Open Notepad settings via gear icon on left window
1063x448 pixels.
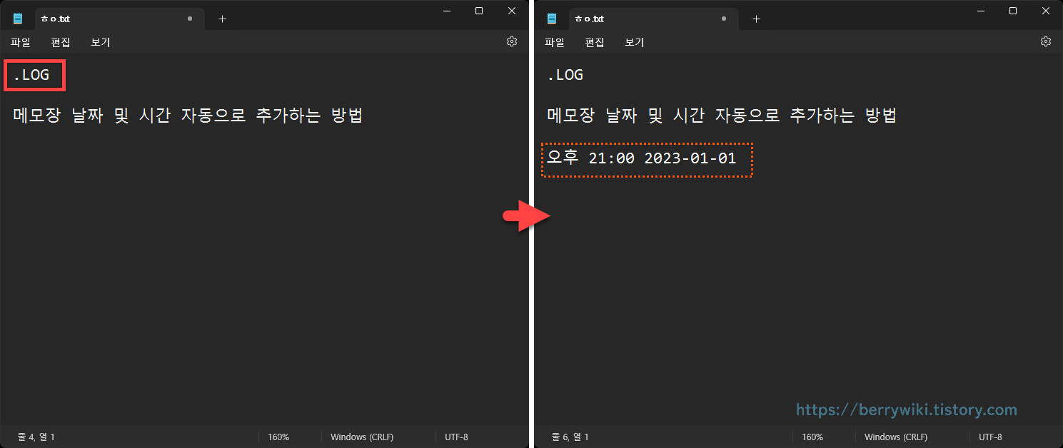coord(511,41)
